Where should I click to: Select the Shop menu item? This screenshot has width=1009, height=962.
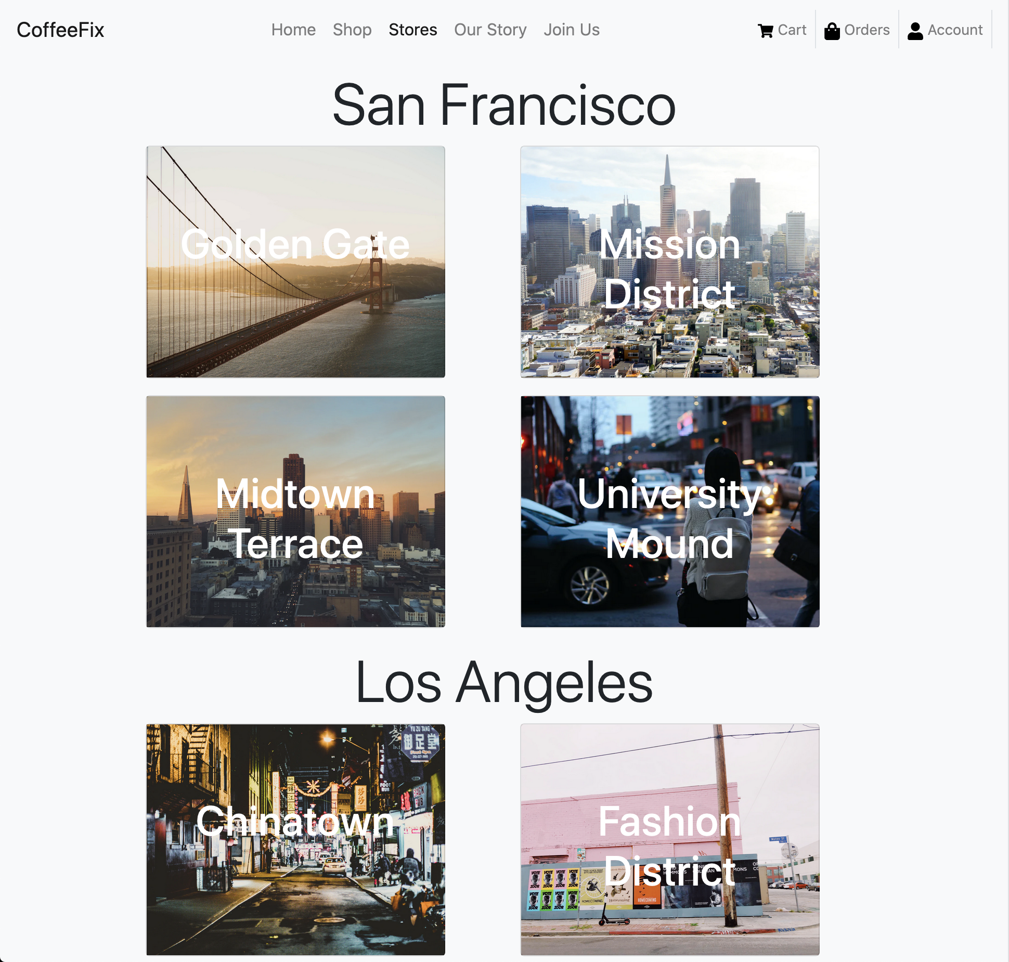tap(352, 30)
